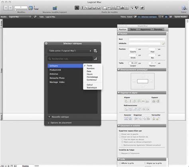Click the first Redimensionner icon
The width and height of the screenshot is (189, 167).
click(x=126, y=109)
